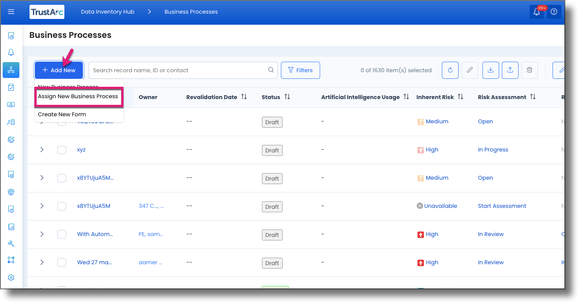Click owner link PE, sam...
This screenshot has width=579, height=303.
[x=151, y=234]
